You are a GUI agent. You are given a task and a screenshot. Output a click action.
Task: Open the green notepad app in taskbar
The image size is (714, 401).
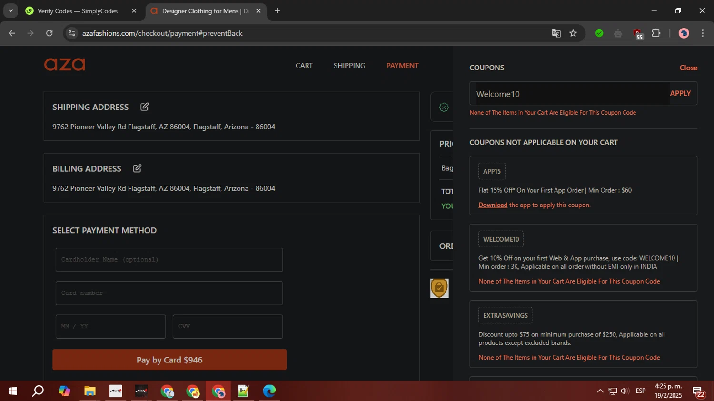pyautogui.click(x=243, y=391)
